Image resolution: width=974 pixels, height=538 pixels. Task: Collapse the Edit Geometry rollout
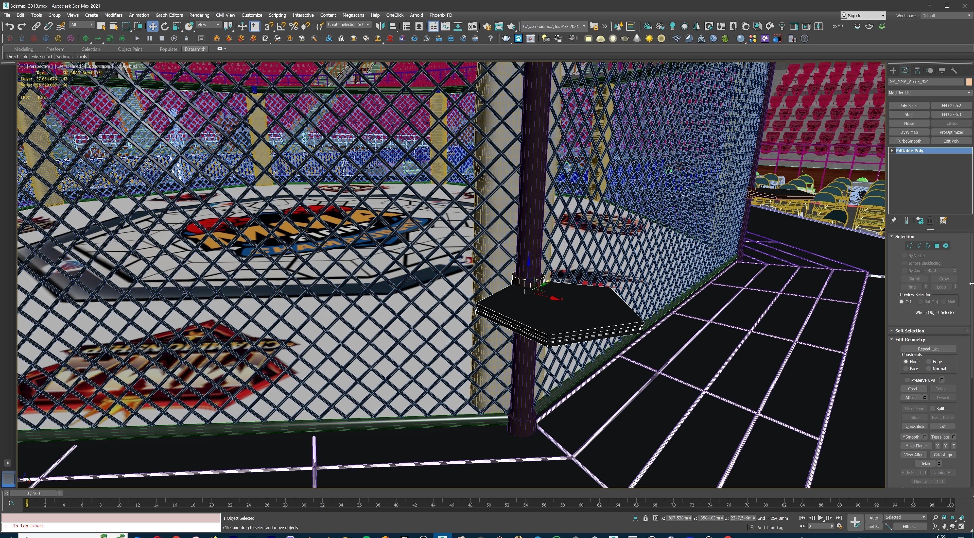click(x=892, y=339)
